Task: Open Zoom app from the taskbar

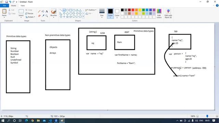Action: click(x=56, y=121)
